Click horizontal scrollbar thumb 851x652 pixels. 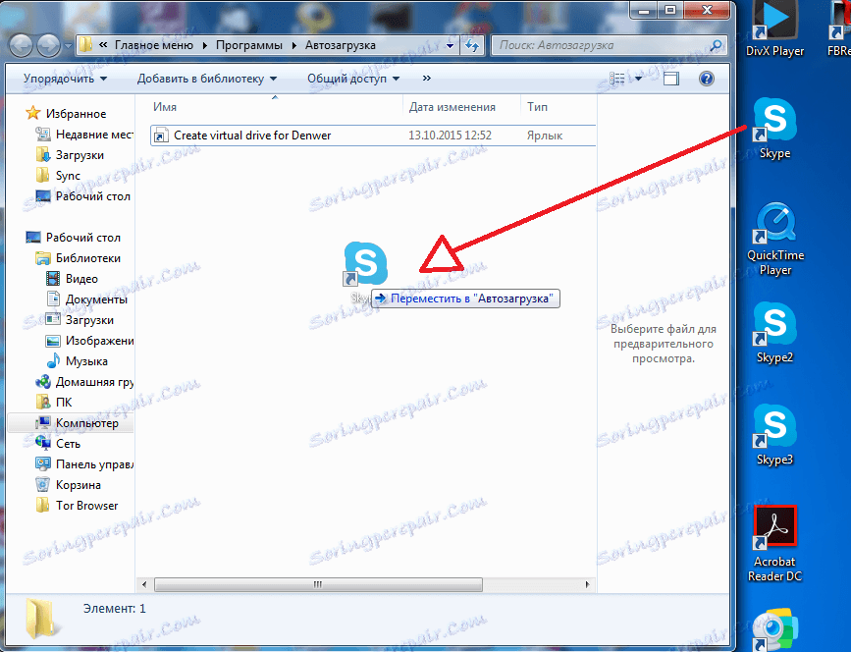(x=318, y=584)
